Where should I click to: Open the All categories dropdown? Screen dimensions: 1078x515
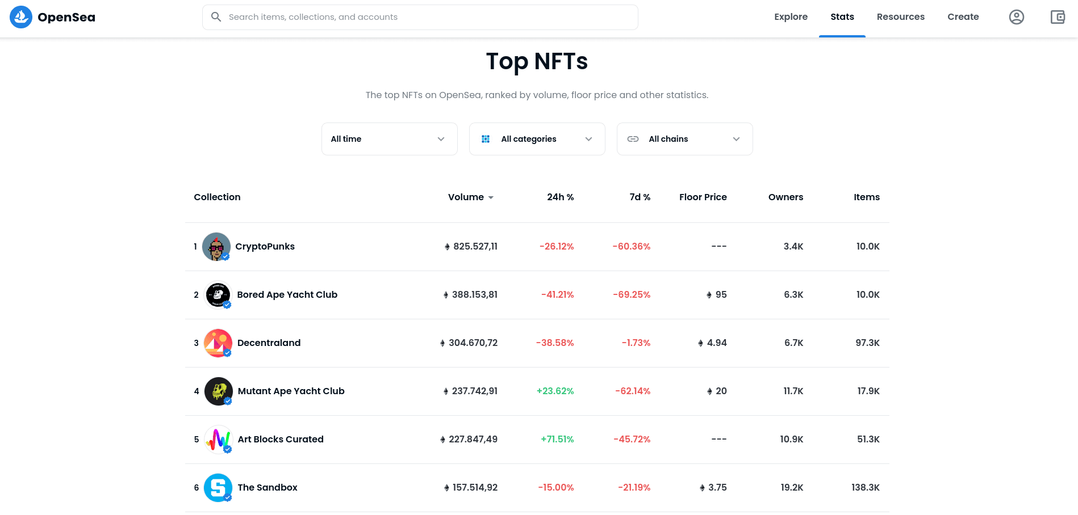tap(537, 139)
